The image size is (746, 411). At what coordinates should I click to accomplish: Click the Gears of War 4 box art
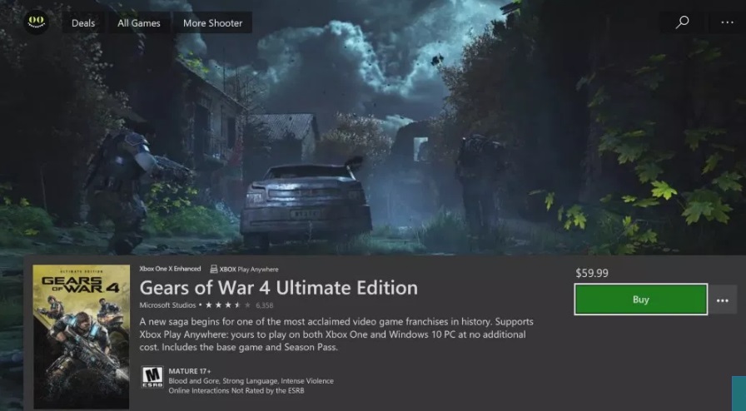(x=82, y=337)
